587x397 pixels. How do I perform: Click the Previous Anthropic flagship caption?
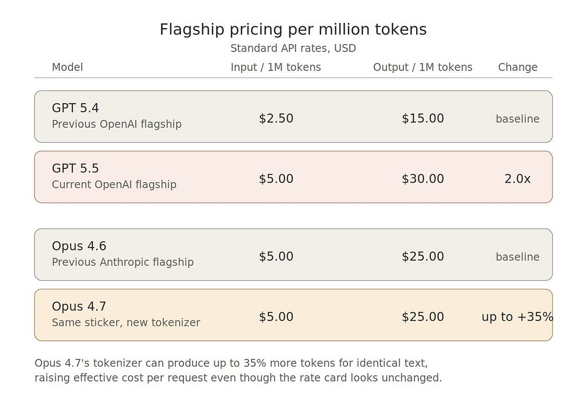click(123, 262)
